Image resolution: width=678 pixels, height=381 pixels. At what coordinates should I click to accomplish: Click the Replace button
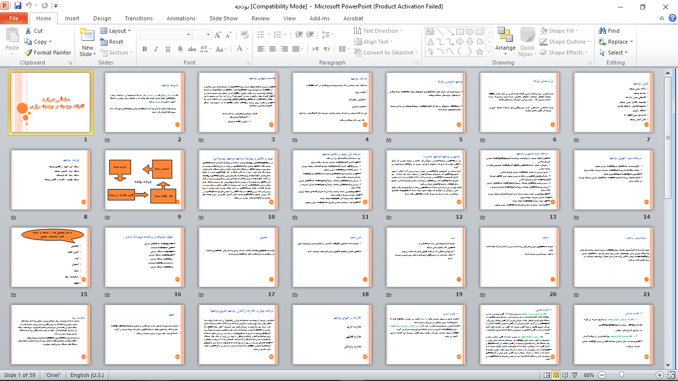coord(615,42)
